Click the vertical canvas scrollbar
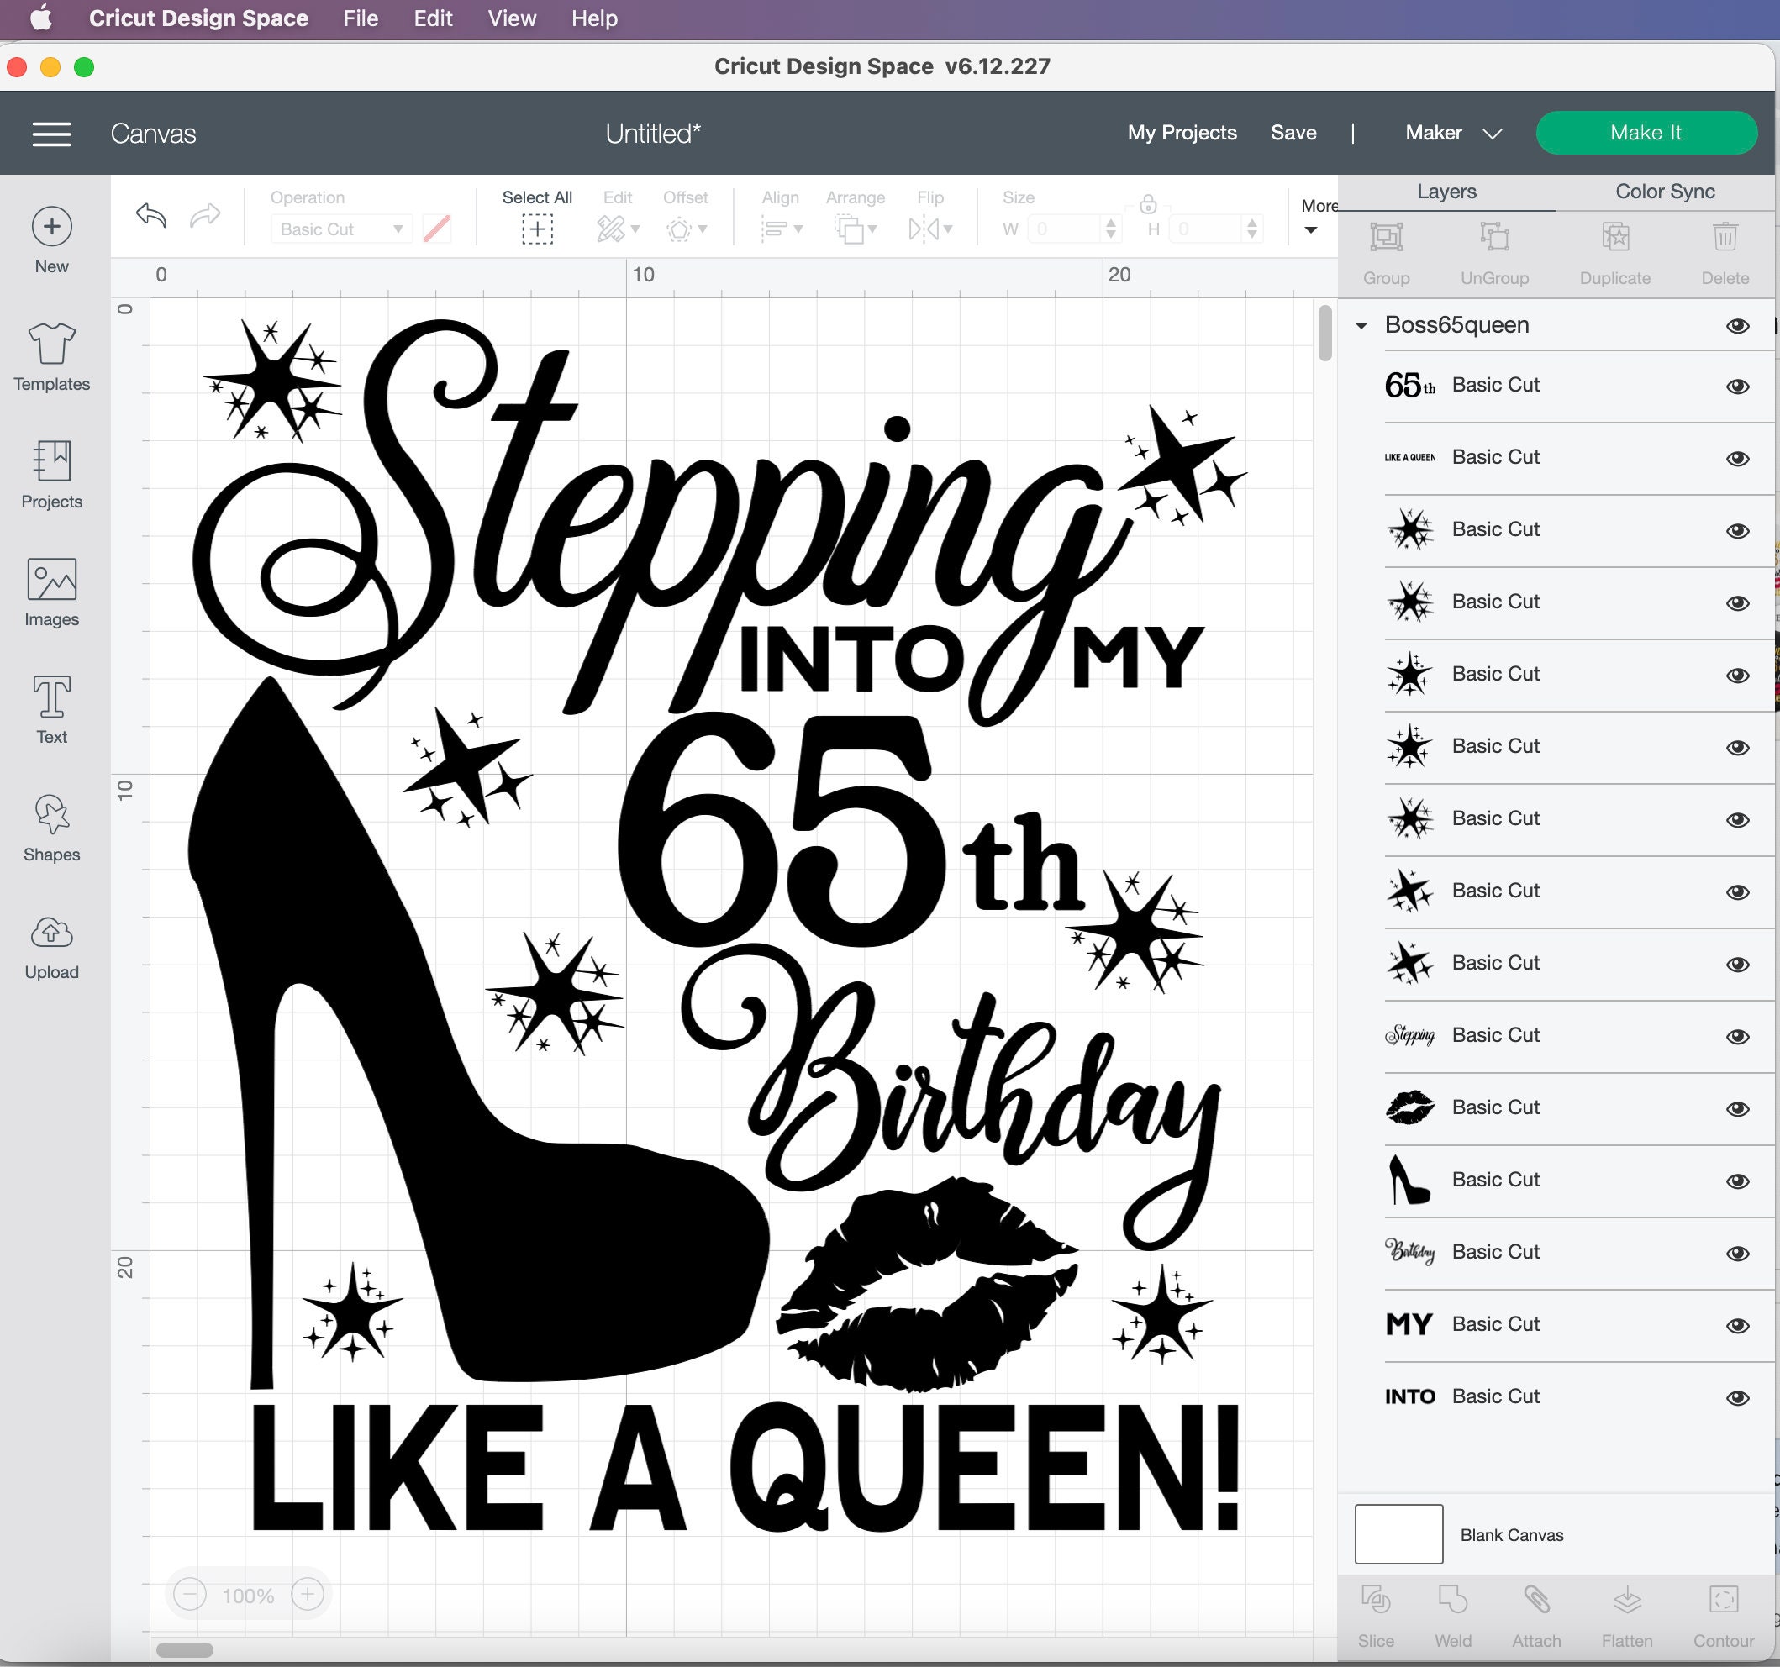The width and height of the screenshot is (1780, 1667). tap(1324, 333)
